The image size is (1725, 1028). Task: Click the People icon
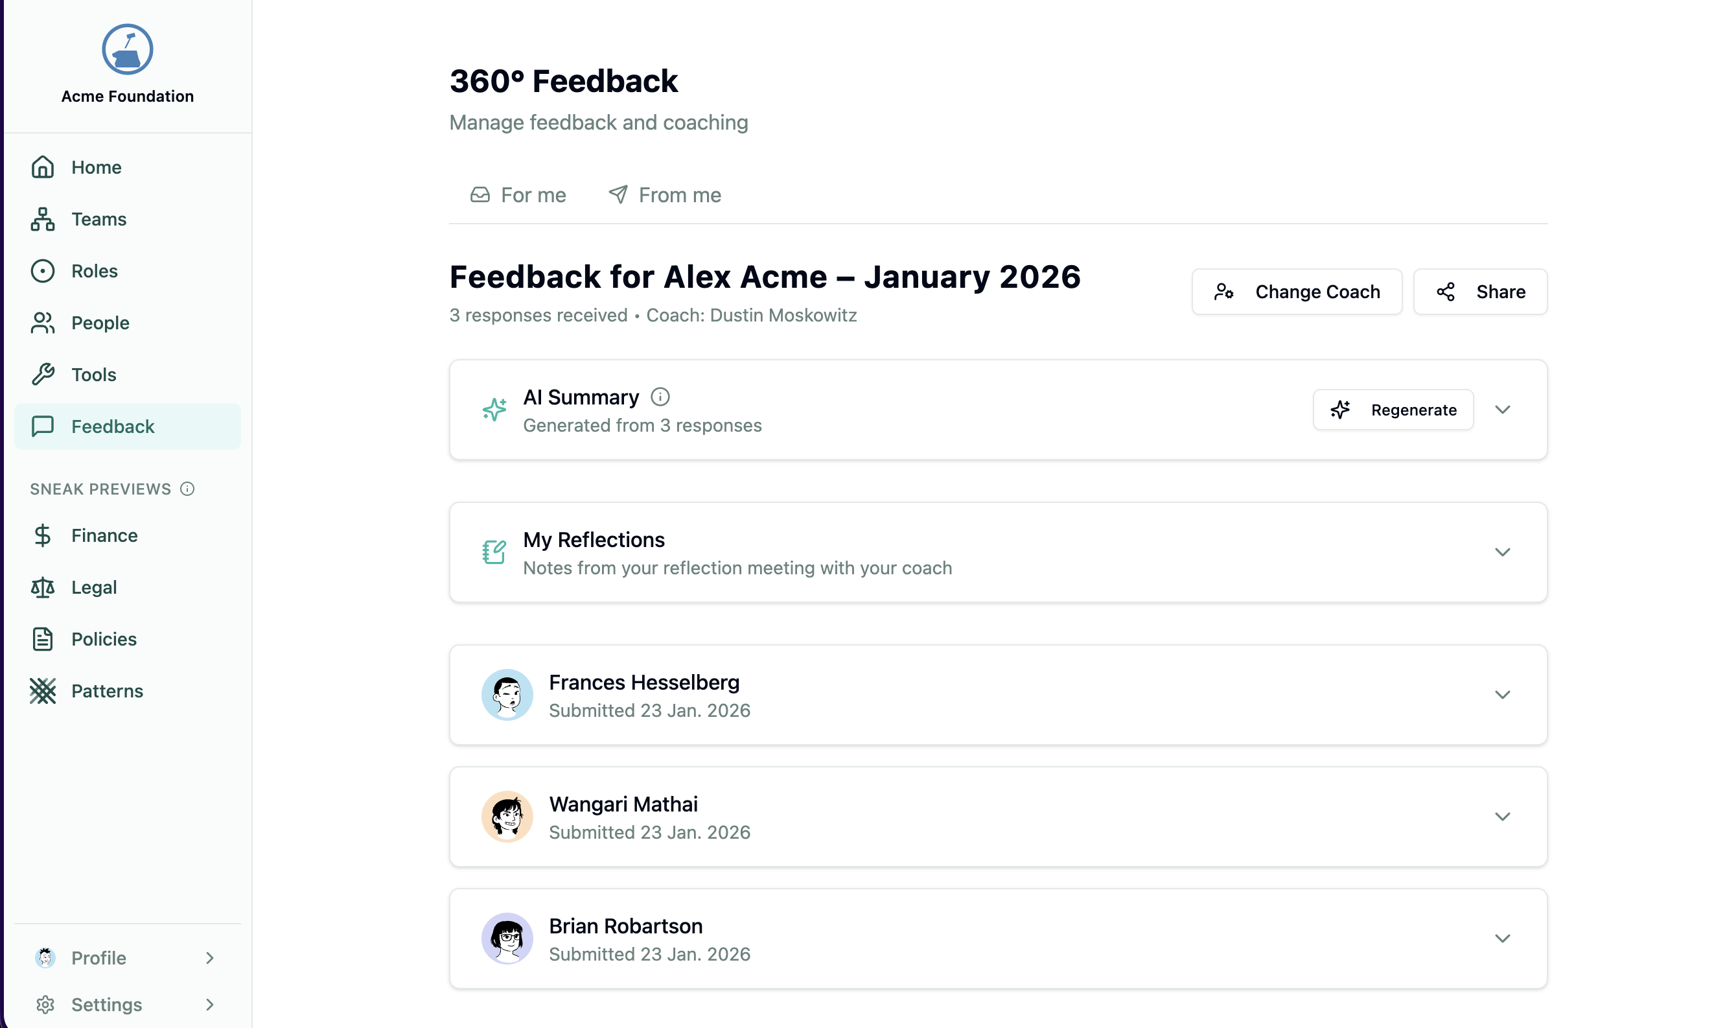click(42, 323)
